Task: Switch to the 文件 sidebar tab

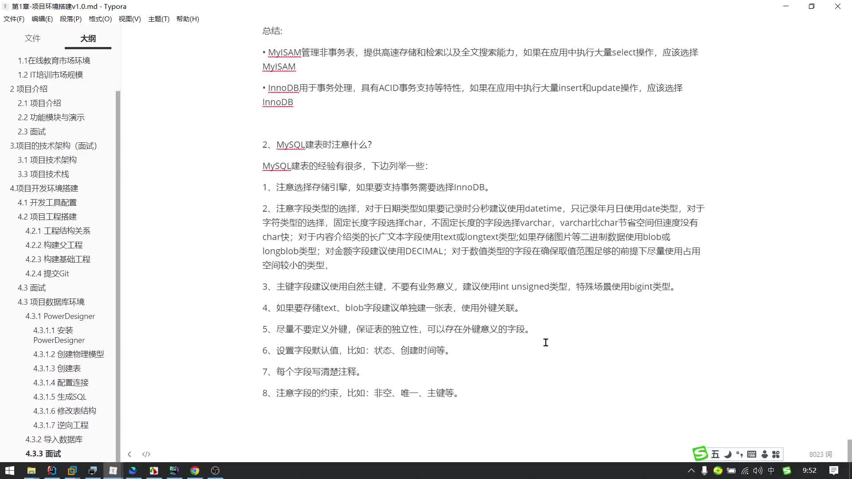Action: pos(32,39)
